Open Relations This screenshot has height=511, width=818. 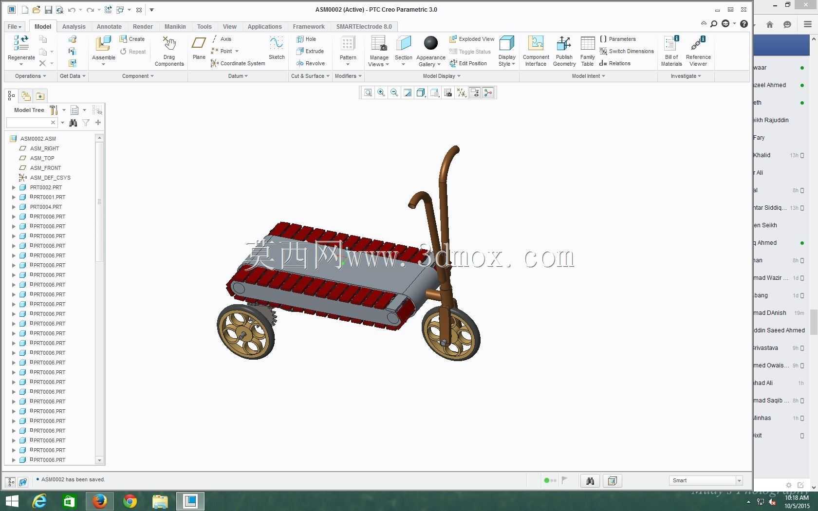[615, 63]
